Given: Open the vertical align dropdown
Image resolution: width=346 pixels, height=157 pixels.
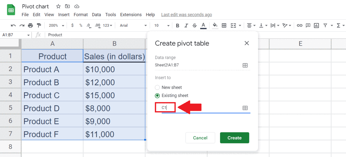Looking at the screenshot, I should 263,25.
